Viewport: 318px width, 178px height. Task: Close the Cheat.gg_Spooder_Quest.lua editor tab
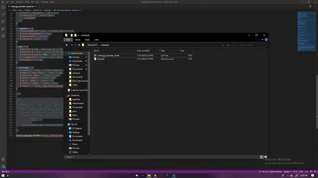(x=35, y=6)
